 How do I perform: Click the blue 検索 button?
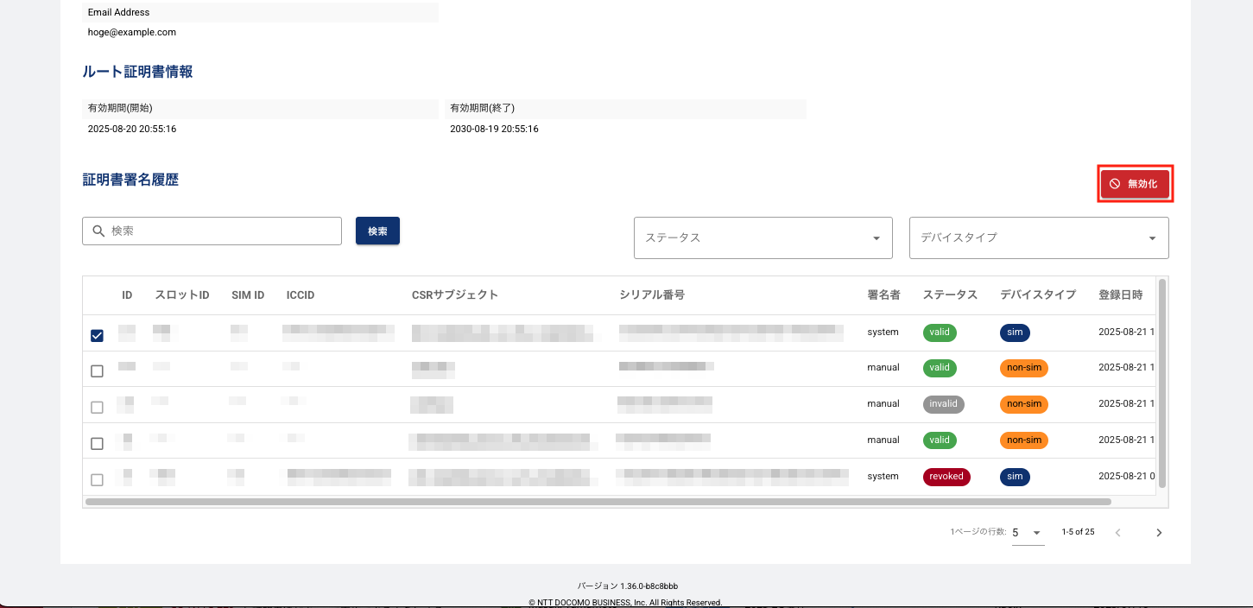[x=377, y=231]
